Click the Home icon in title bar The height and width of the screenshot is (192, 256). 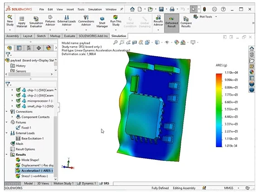(132, 10)
